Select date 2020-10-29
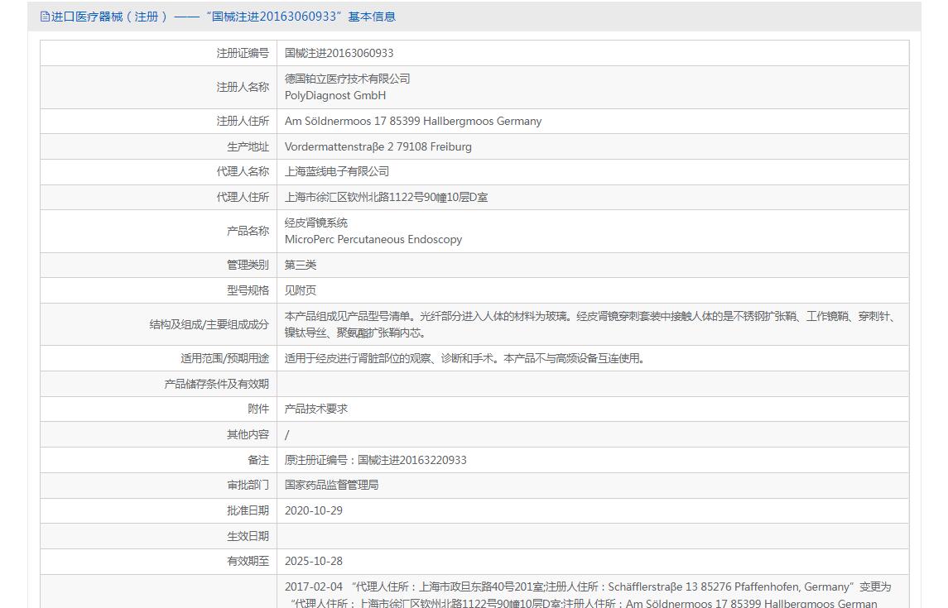Image resolution: width=948 pixels, height=608 pixels. pos(314,510)
